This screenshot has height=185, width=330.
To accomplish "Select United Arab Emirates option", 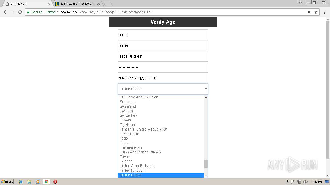I will click(x=161, y=166).
